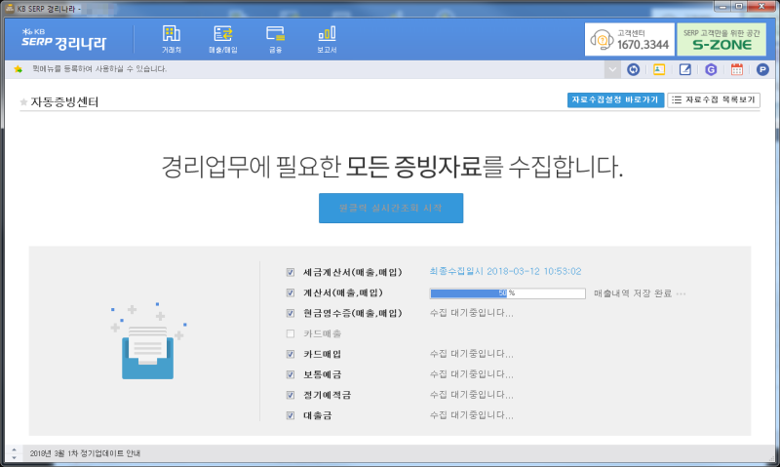Open the yellow business card icon
Viewport: 780px width, 467px height.
pyautogui.click(x=659, y=69)
